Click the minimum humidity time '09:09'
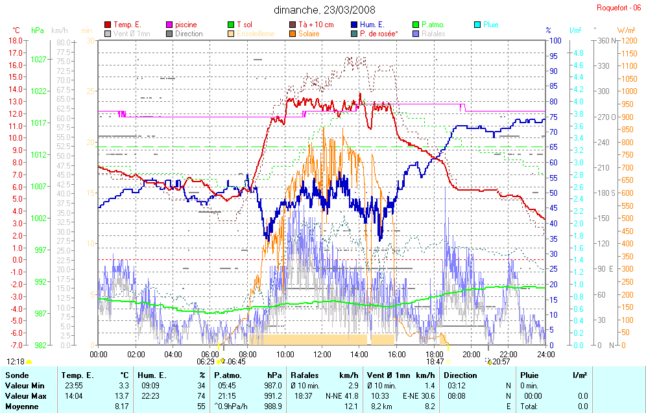The width and height of the screenshot is (646, 413). click(x=150, y=386)
